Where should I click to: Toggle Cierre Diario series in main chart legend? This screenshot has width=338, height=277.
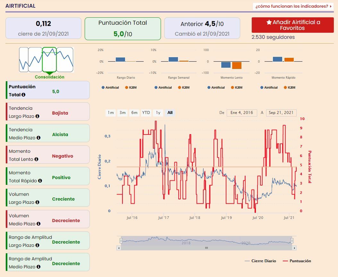(260, 261)
